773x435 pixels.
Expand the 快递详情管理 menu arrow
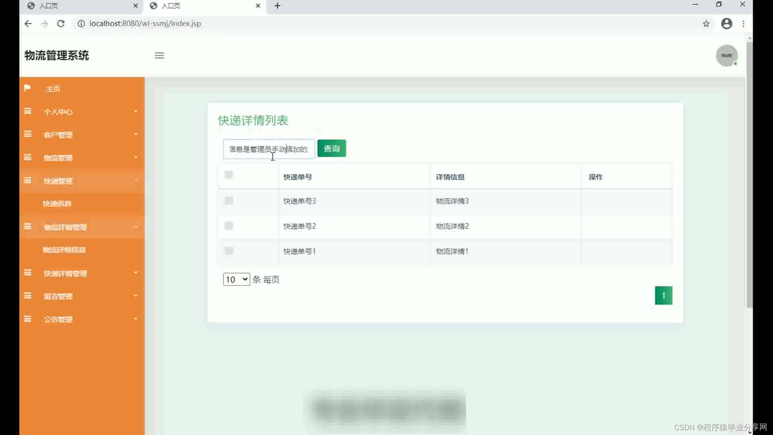(136, 273)
